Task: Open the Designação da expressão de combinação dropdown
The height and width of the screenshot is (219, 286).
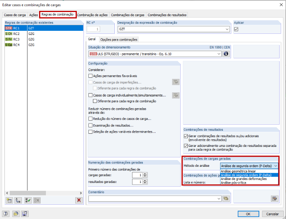Action: coord(227,29)
